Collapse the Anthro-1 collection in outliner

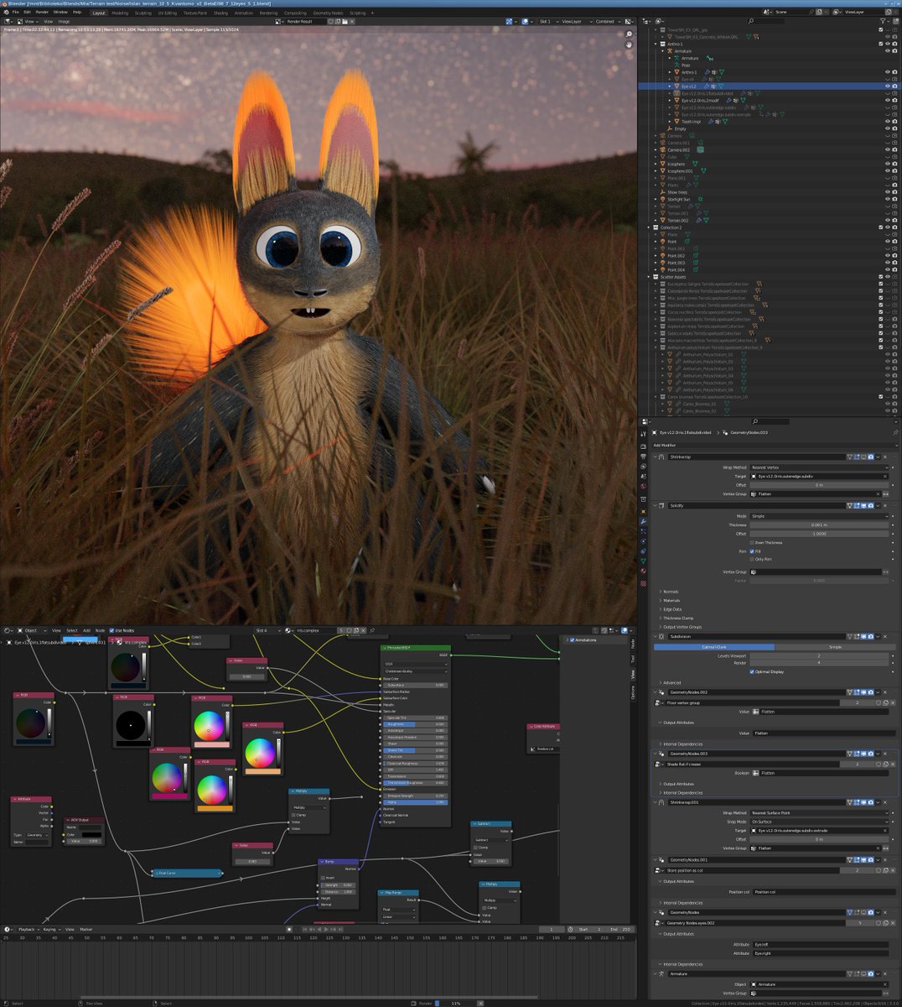[x=656, y=44]
